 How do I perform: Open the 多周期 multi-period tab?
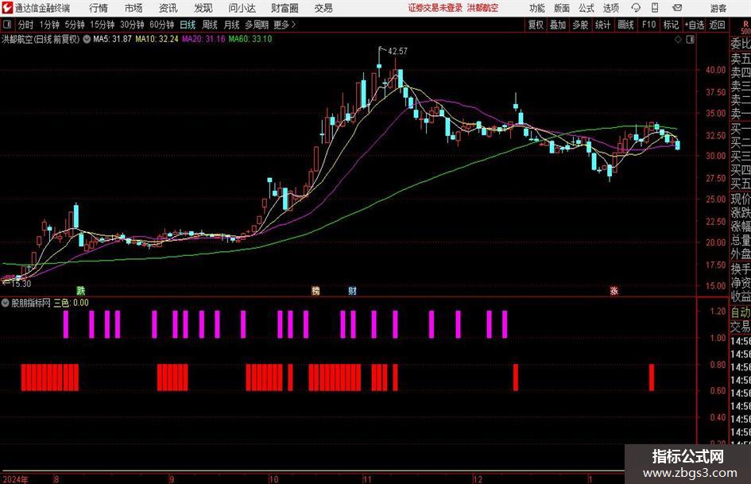coord(257,25)
